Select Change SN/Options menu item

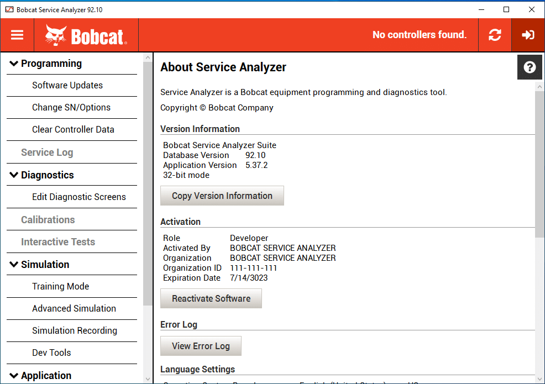(x=71, y=108)
